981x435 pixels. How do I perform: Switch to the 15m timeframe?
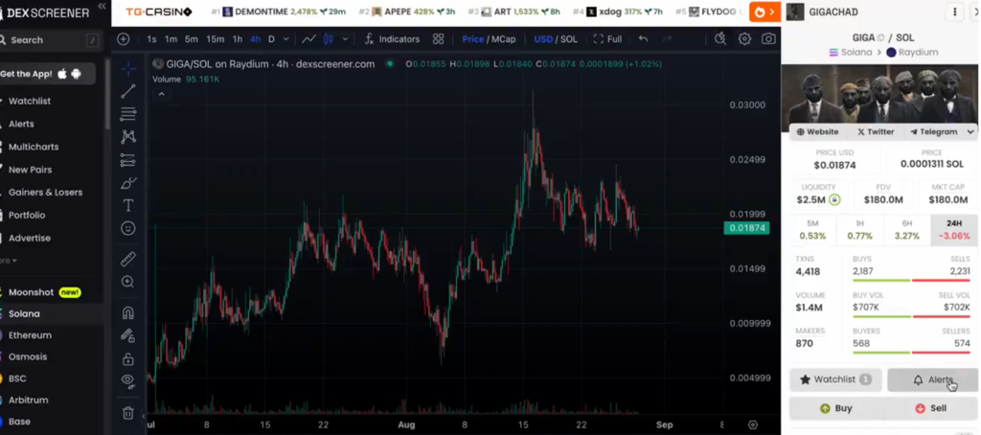tap(216, 39)
